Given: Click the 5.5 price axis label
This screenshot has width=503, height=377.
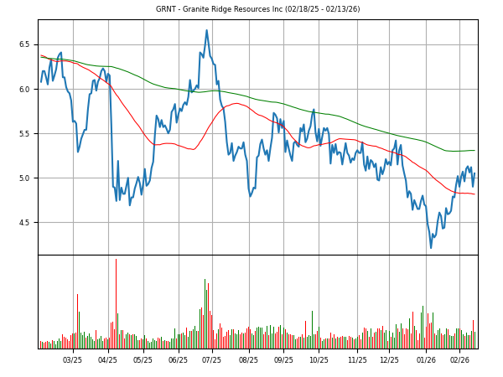Looking at the screenshot, I should pyautogui.click(x=25, y=134).
